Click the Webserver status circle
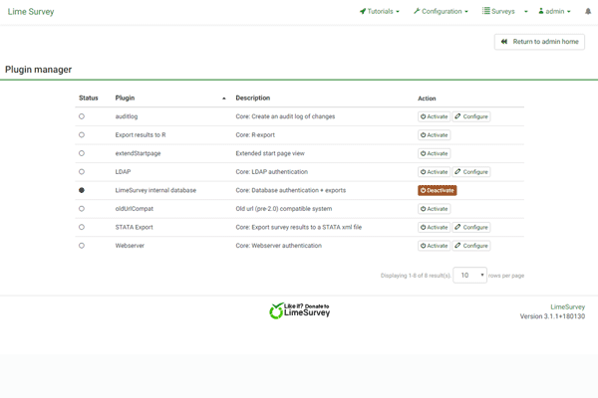598x398 pixels. [x=82, y=246]
